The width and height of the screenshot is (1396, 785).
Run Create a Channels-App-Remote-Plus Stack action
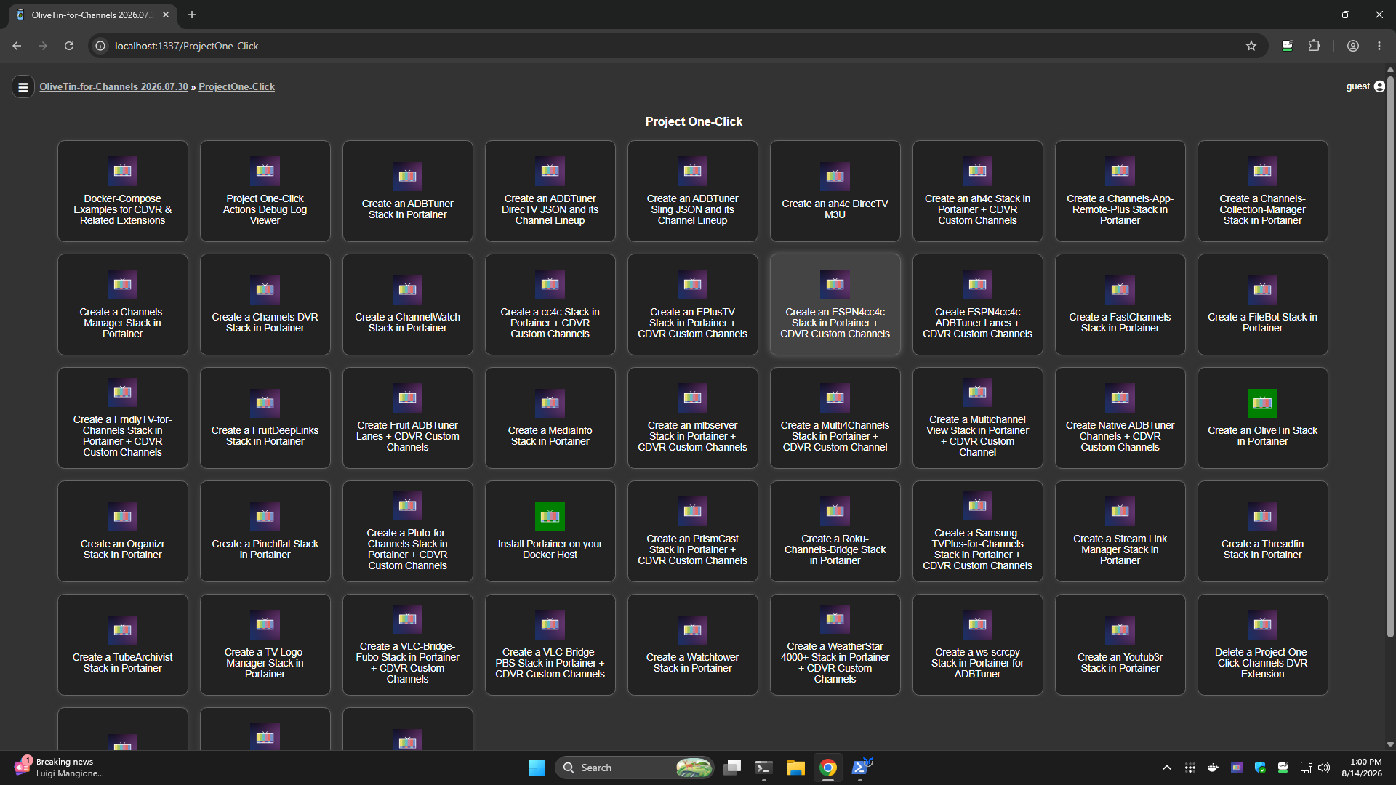tap(1120, 191)
